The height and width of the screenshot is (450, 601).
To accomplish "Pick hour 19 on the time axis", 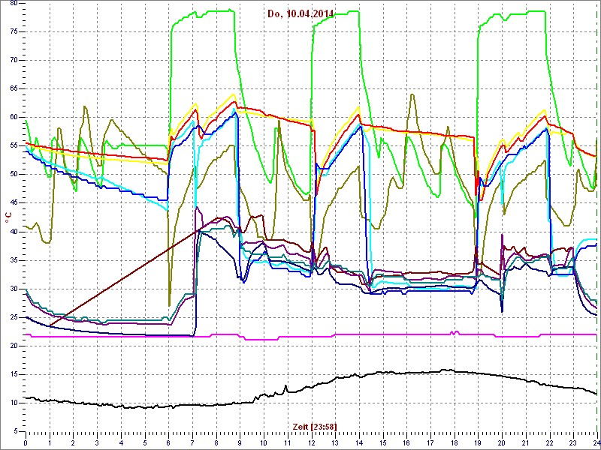I will pyautogui.click(x=478, y=443).
